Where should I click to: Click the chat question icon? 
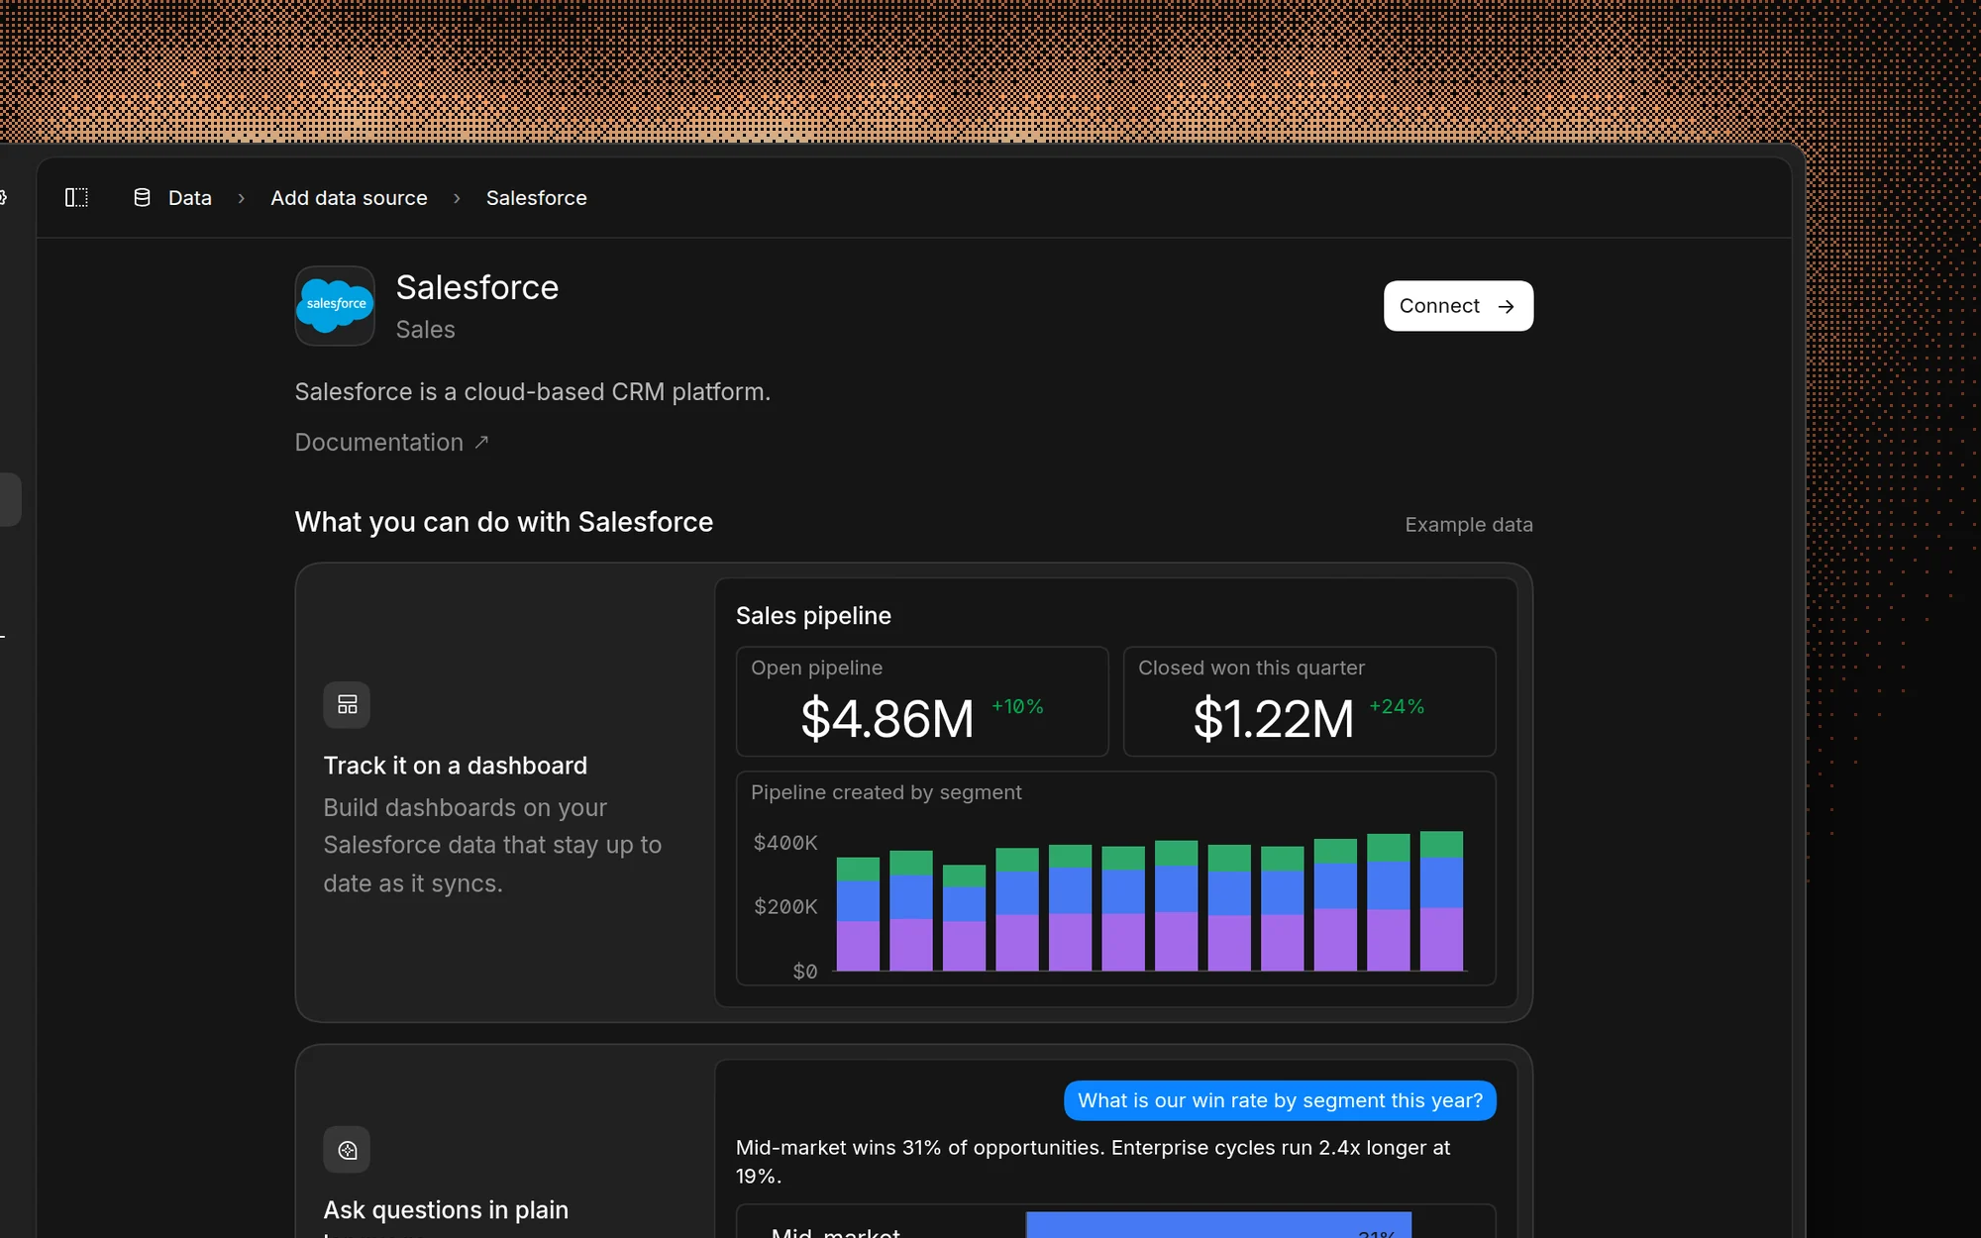click(347, 1150)
